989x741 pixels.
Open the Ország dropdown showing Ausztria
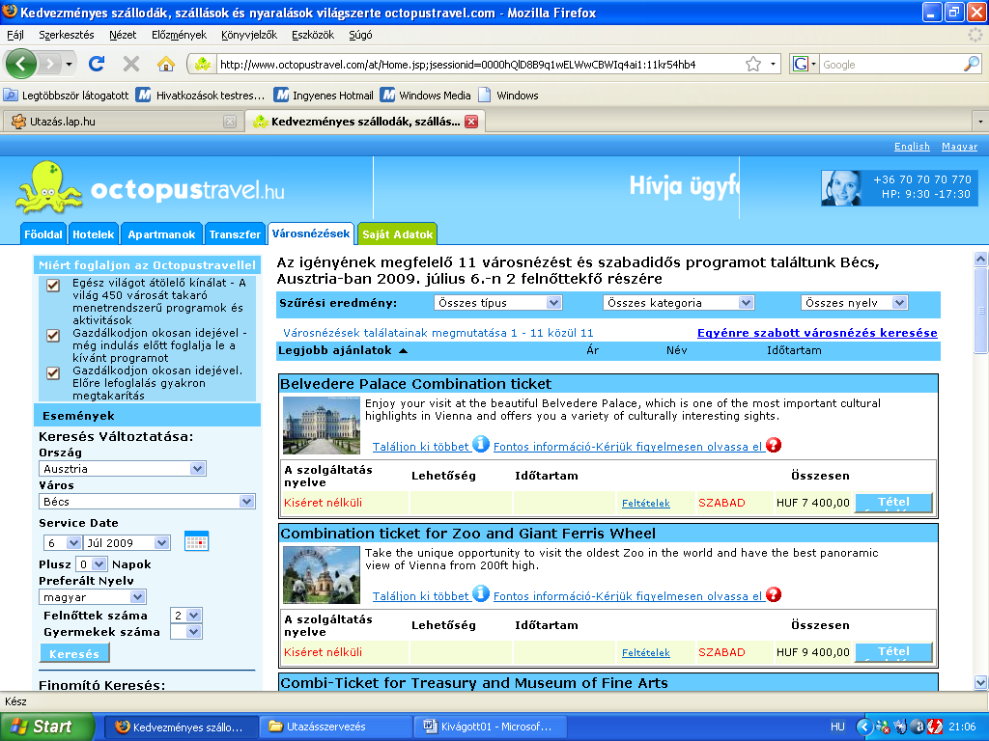point(123,469)
